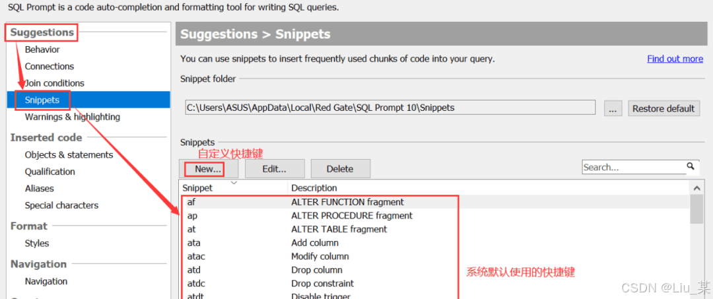Open the Connections settings page
The height and width of the screenshot is (299, 713).
coord(50,66)
